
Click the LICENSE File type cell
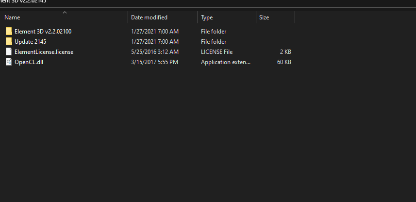point(217,52)
